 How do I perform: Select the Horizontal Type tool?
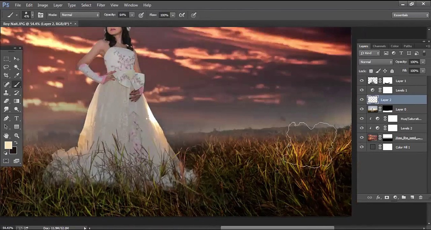17,118
